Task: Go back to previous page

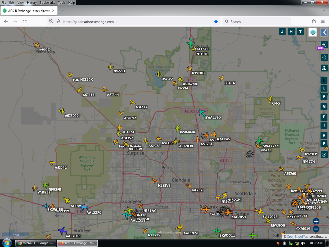Action: pyautogui.click(x=6, y=22)
